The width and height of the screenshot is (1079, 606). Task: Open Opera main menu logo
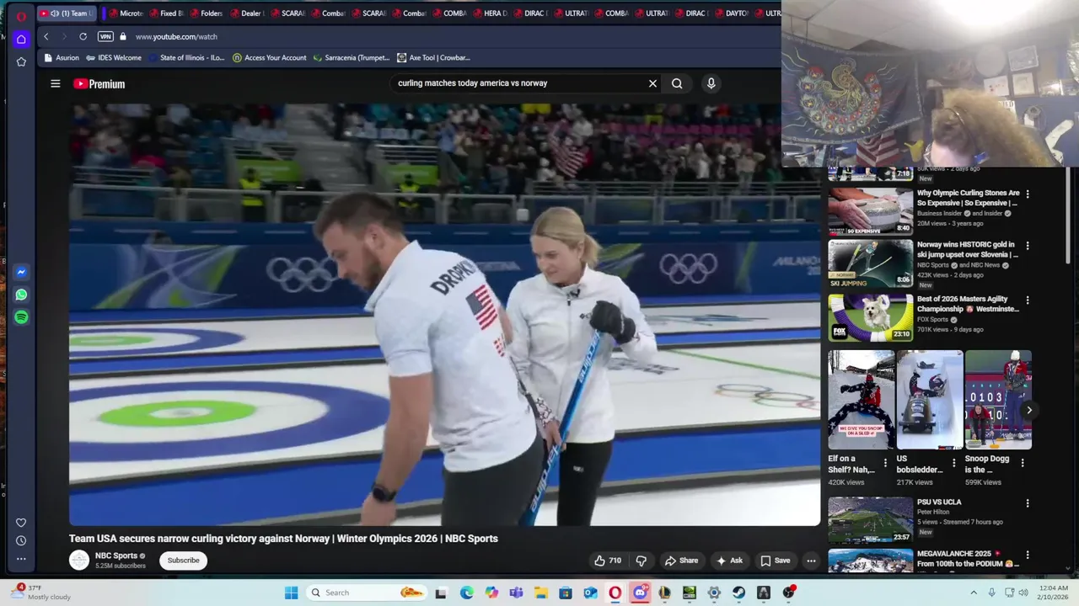(21, 15)
